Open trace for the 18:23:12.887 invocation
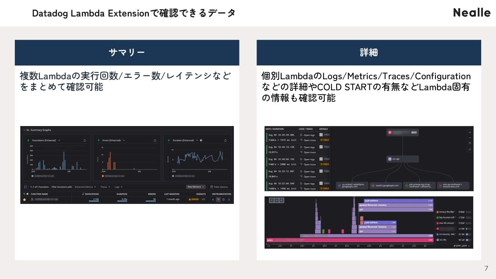496x279 pixels. 308,177
